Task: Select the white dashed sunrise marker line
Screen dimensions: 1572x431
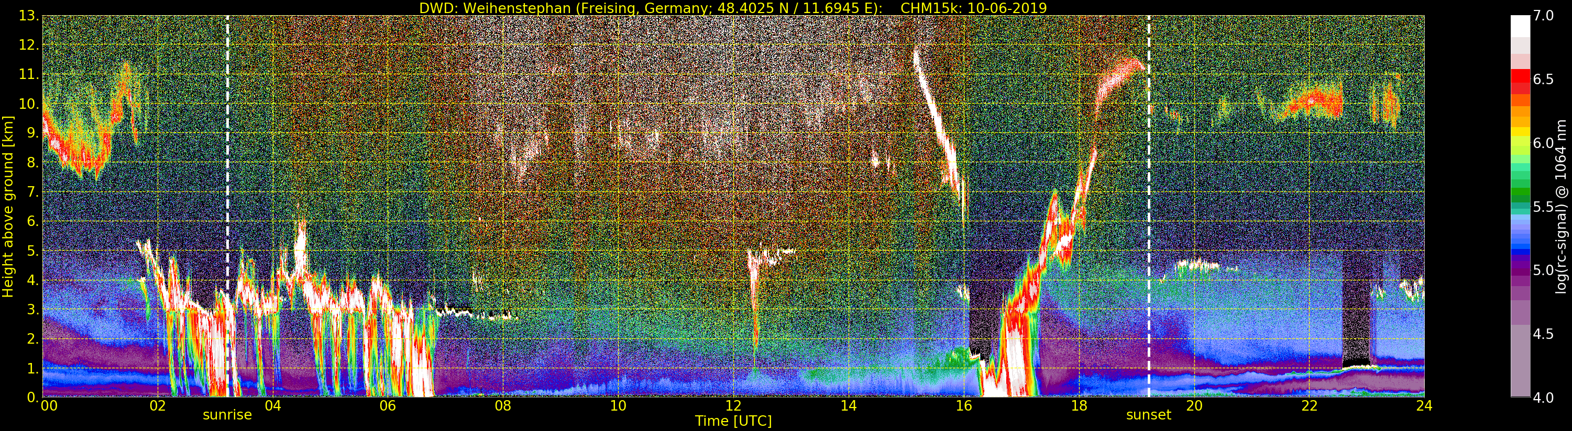Action: pyautogui.click(x=228, y=206)
